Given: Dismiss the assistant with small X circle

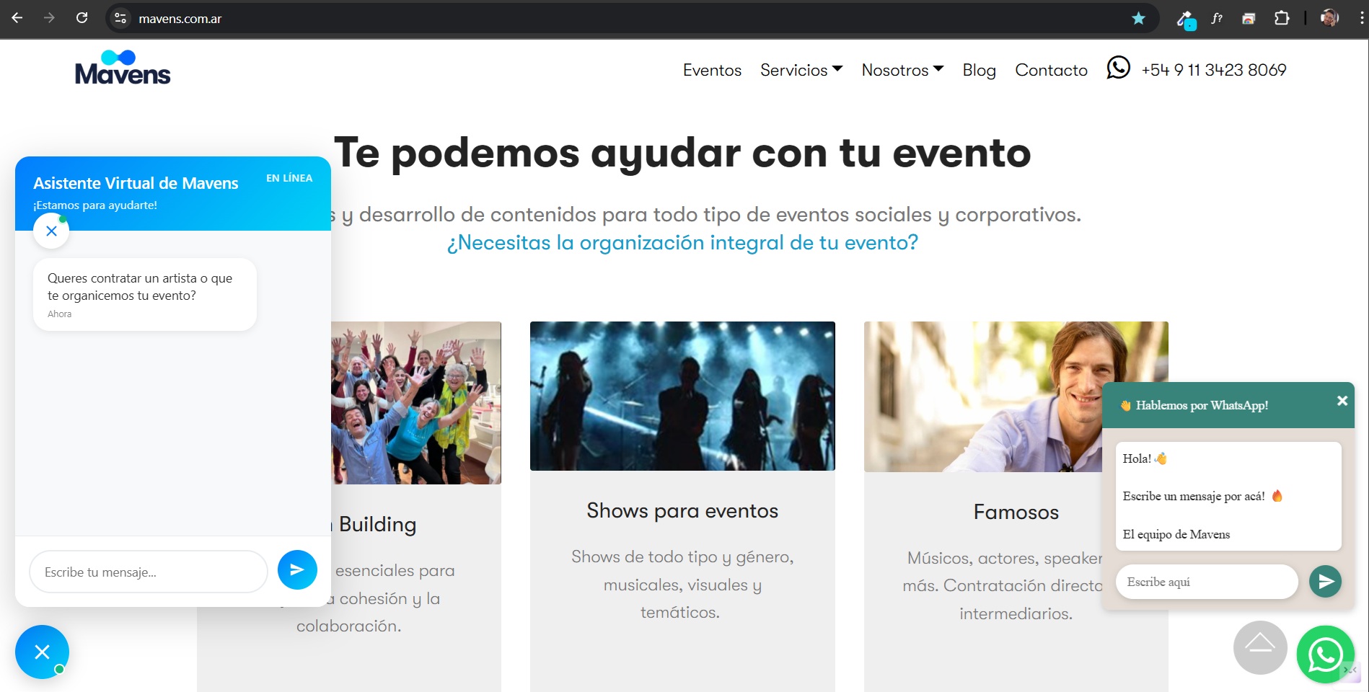Looking at the screenshot, I should (x=51, y=231).
